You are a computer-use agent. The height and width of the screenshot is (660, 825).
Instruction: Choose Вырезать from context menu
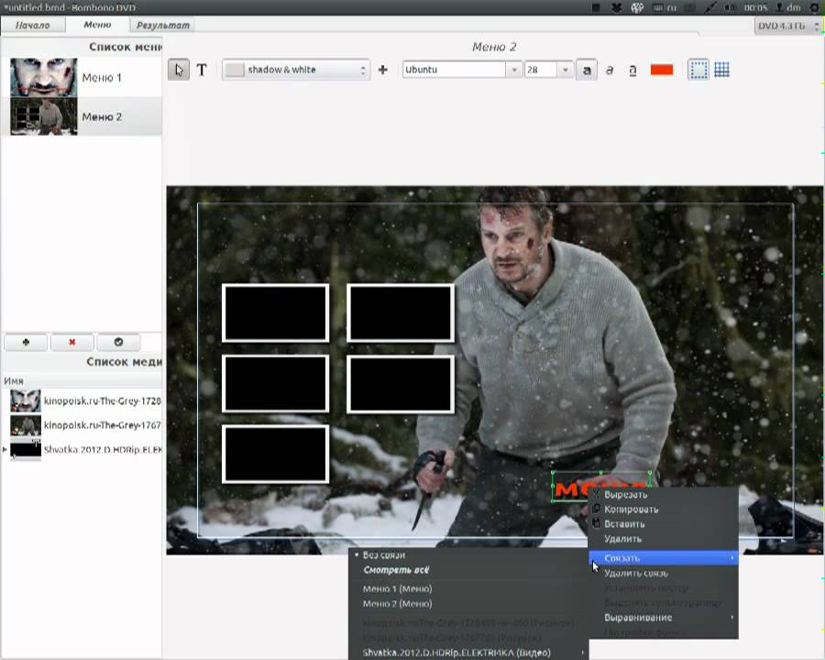(663, 494)
